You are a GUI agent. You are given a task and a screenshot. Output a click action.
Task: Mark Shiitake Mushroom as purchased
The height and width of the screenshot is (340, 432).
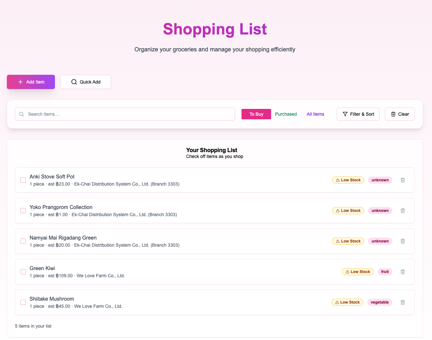click(x=23, y=302)
